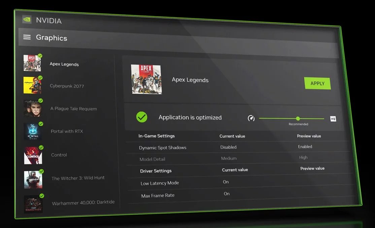Click the Low Latency Mode setting row
This screenshot has width=375, height=228.
click(x=160, y=183)
